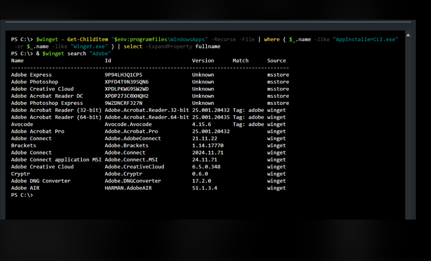Select the text "Adobe Express"
431x261 pixels.
point(31,75)
